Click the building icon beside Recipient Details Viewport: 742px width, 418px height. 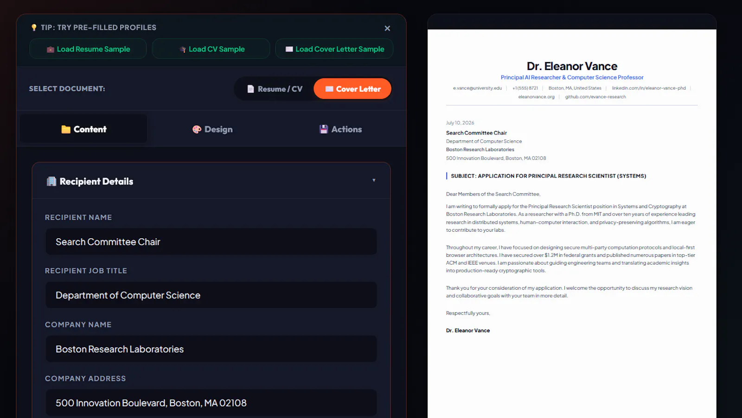coord(51,181)
